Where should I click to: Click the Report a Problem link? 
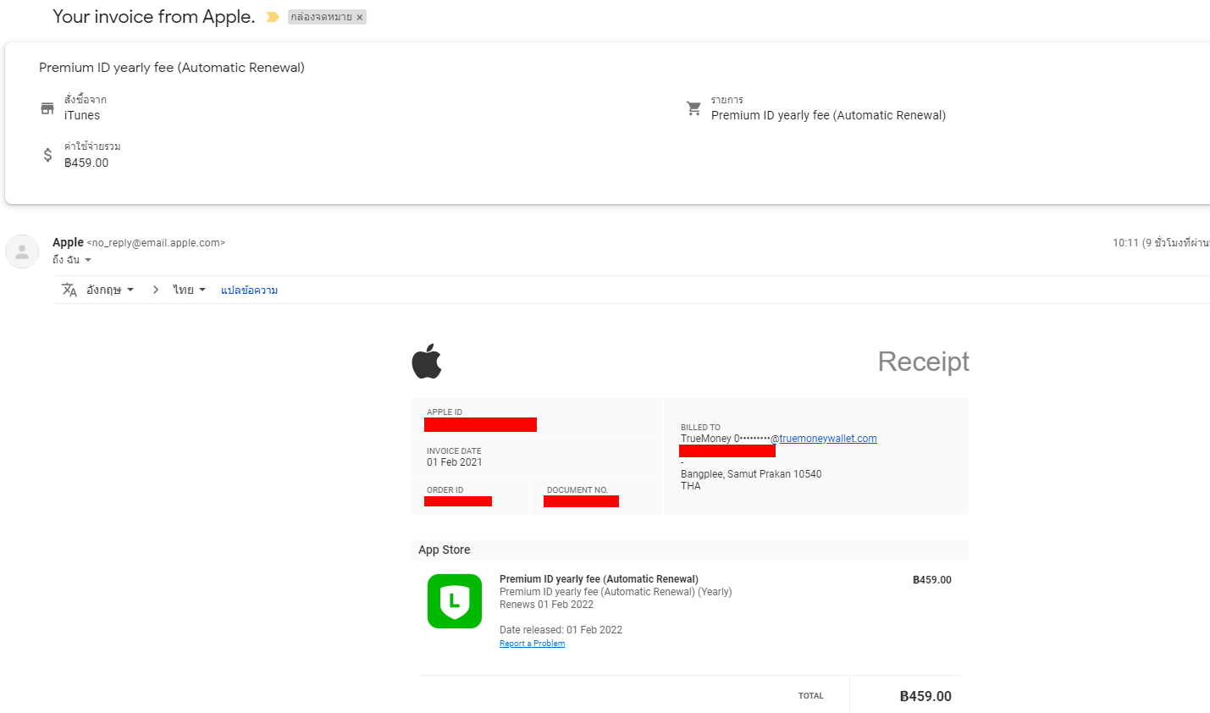pos(532,644)
